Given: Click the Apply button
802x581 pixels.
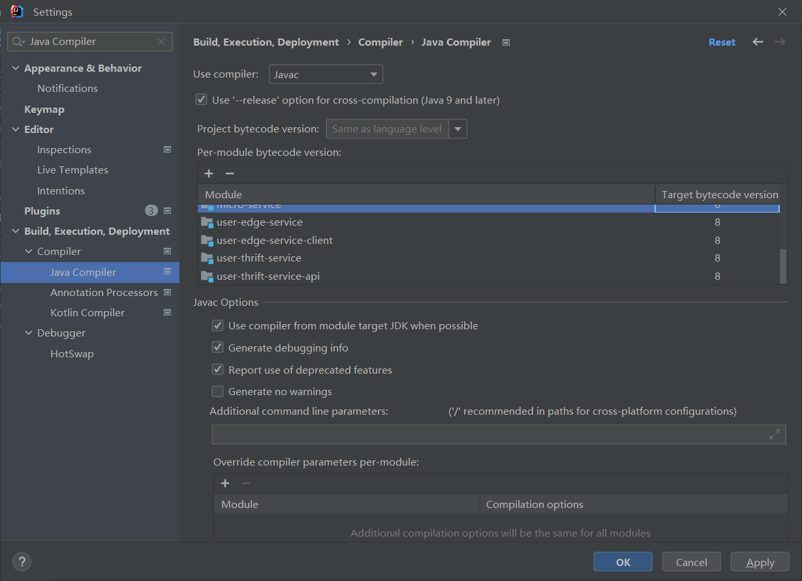Looking at the screenshot, I should 760,562.
